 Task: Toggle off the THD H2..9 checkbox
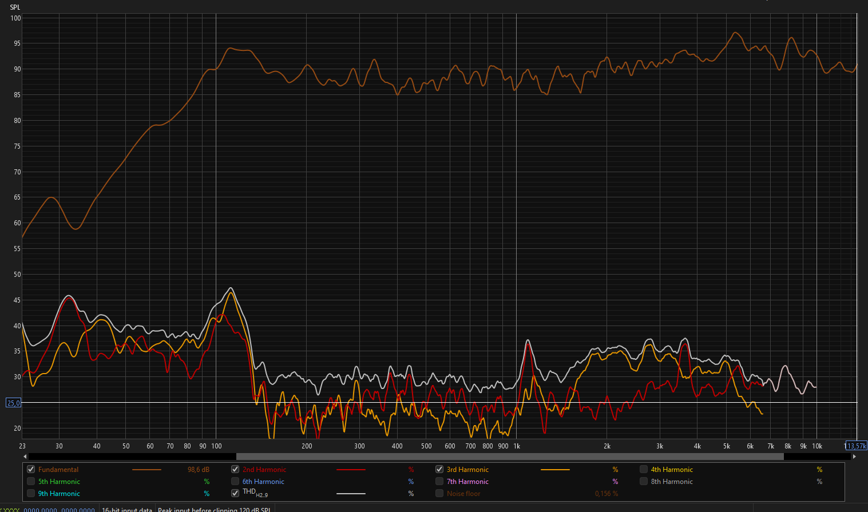[235, 493]
